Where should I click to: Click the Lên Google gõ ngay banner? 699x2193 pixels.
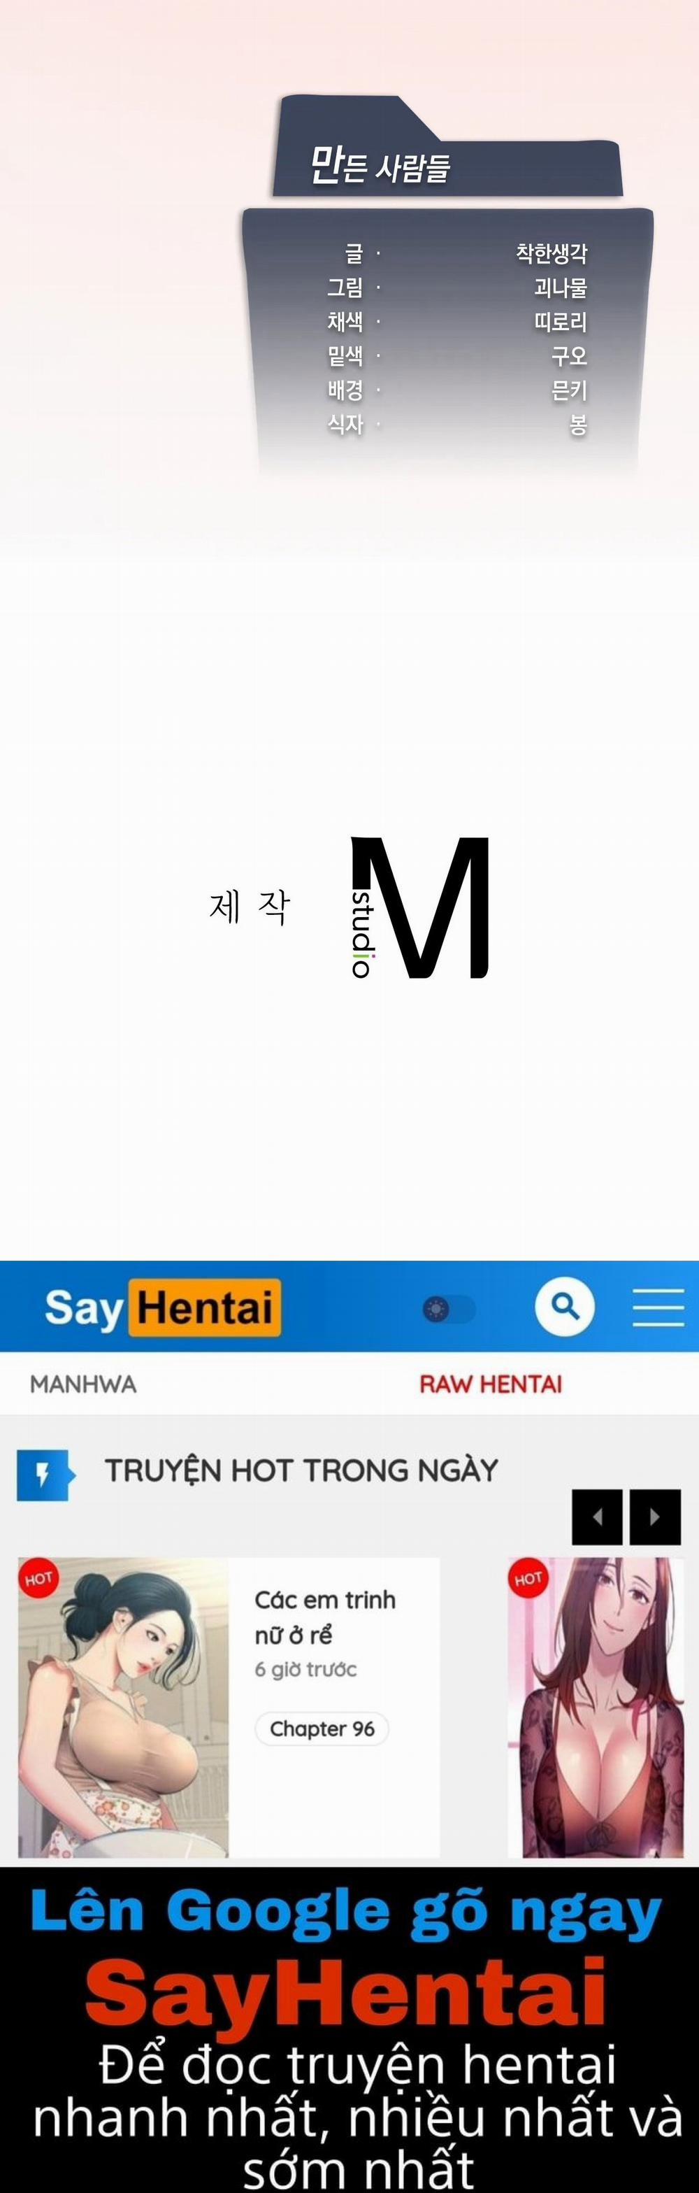tap(346, 1910)
